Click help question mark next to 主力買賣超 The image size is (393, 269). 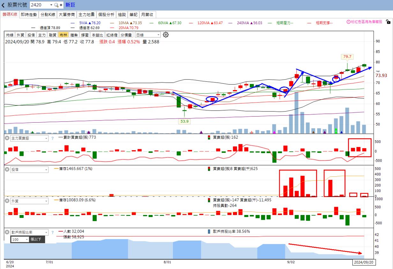pos(52,138)
